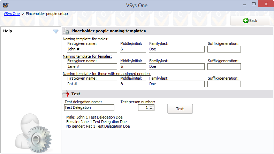The image size is (274, 154).
Task: Click female Middle/initial field
Action: coord(133,67)
